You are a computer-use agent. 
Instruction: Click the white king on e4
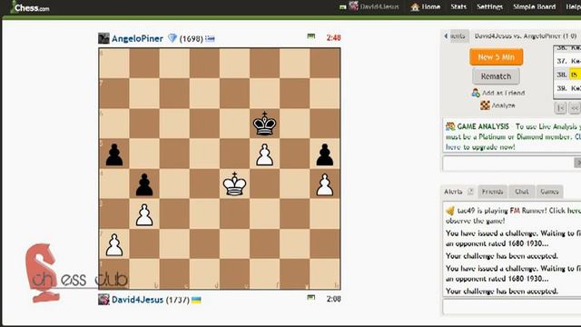[234, 183]
